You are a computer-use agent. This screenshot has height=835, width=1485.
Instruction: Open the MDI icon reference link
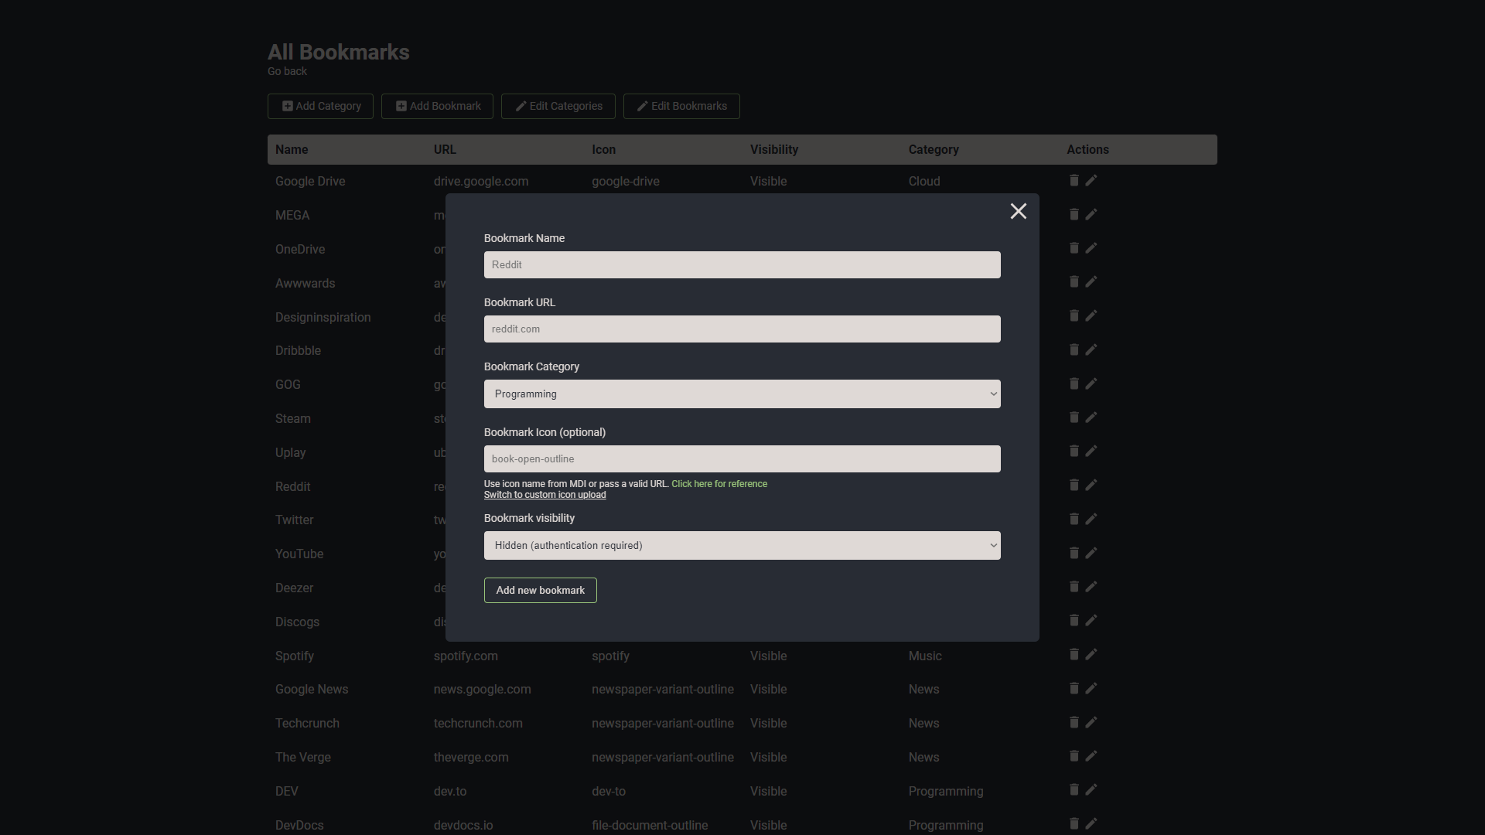pyautogui.click(x=719, y=483)
